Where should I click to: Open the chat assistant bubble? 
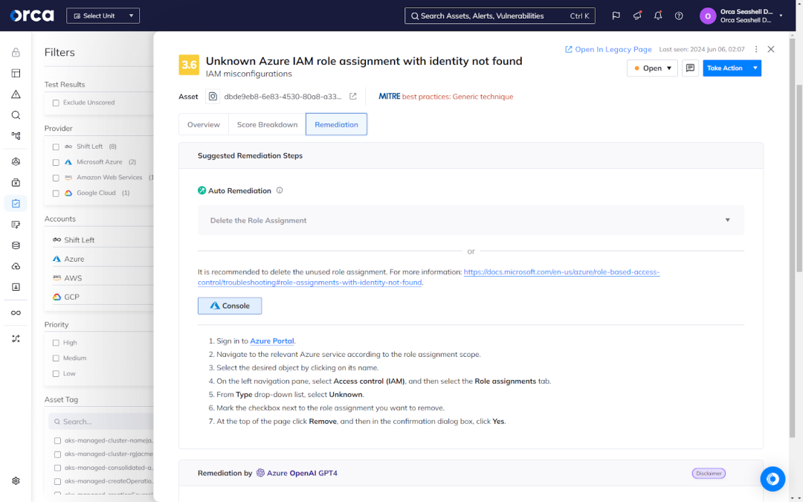tap(773, 479)
